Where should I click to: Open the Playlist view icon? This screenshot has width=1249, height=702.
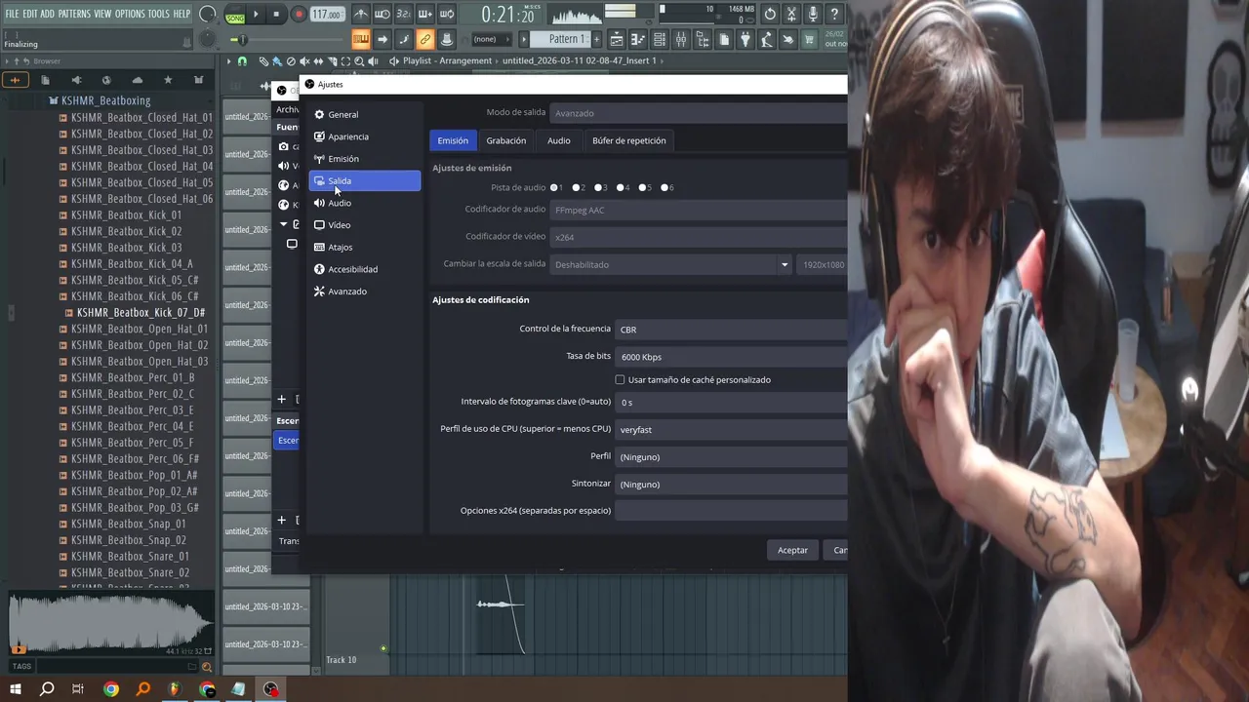click(x=617, y=40)
